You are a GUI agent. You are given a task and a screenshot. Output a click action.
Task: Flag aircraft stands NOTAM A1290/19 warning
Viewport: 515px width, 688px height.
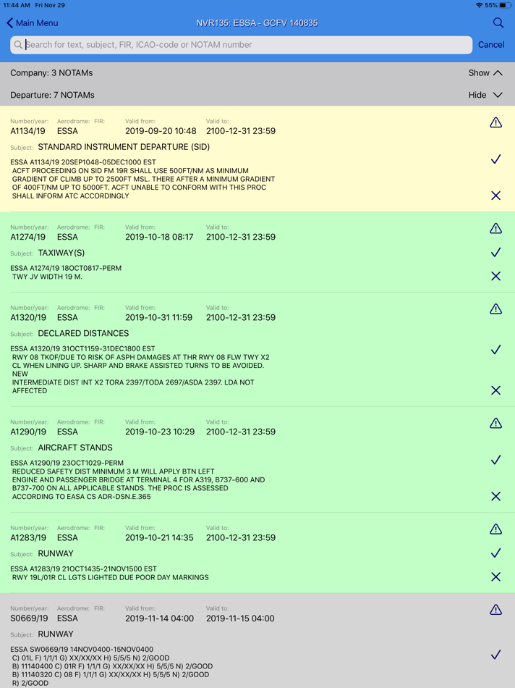click(495, 423)
